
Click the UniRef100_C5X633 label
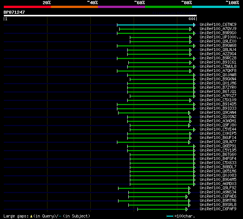click(218, 163)
